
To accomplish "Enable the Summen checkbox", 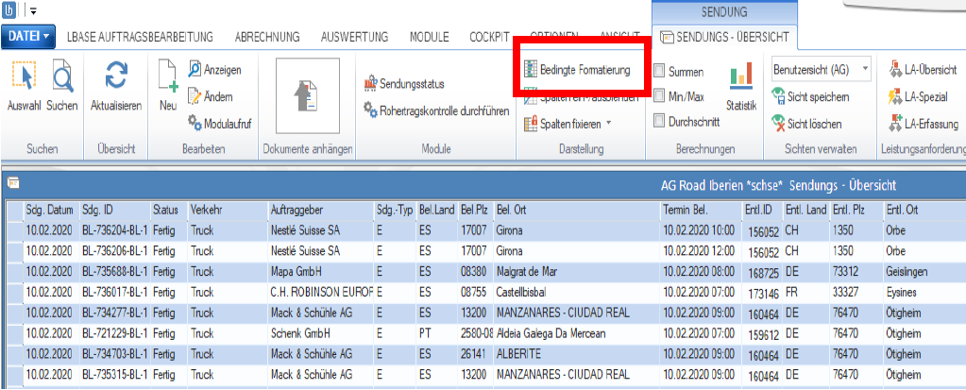I will tap(659, 72).
